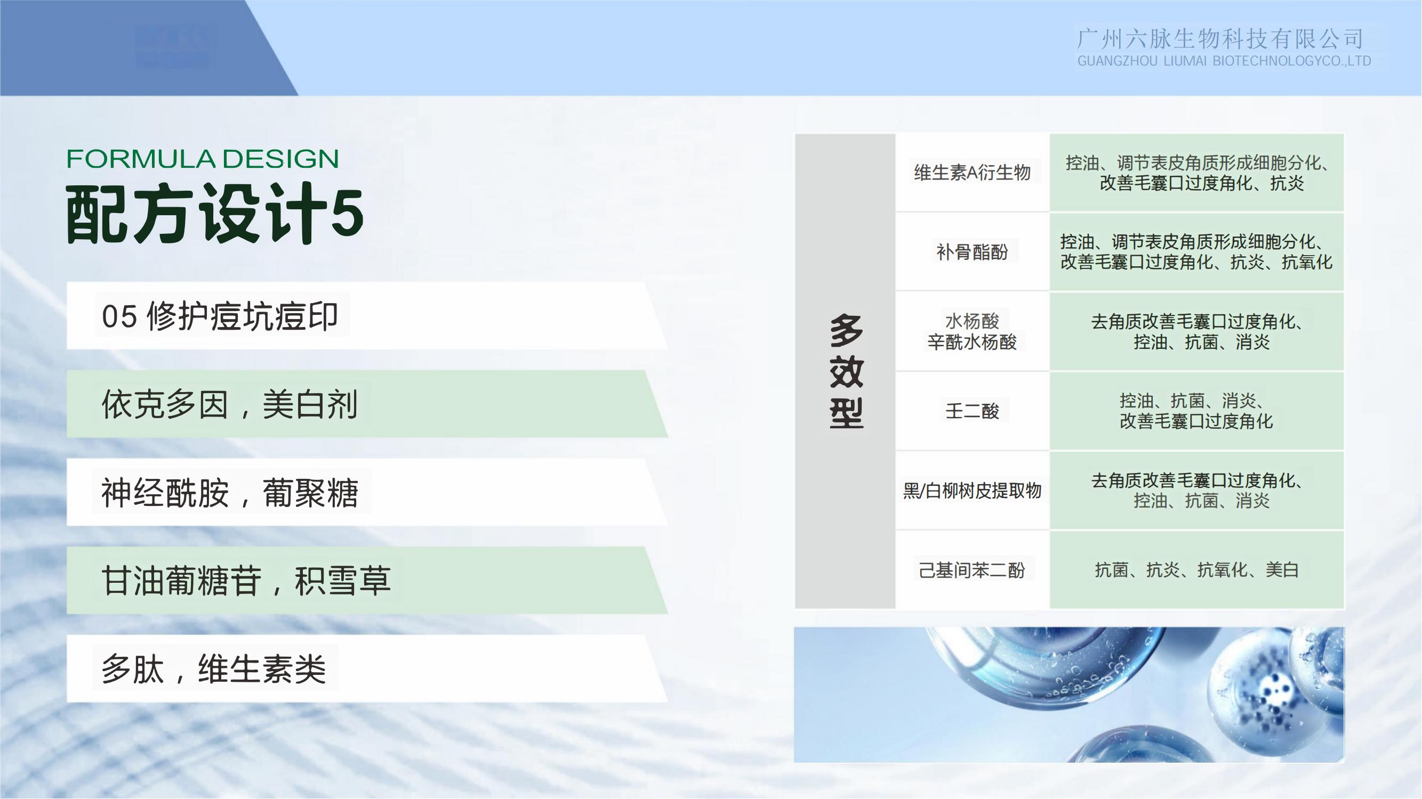
Task: Click the 甘油葡糖苷，积雪草 bar
Action: (x=367, y=581)
